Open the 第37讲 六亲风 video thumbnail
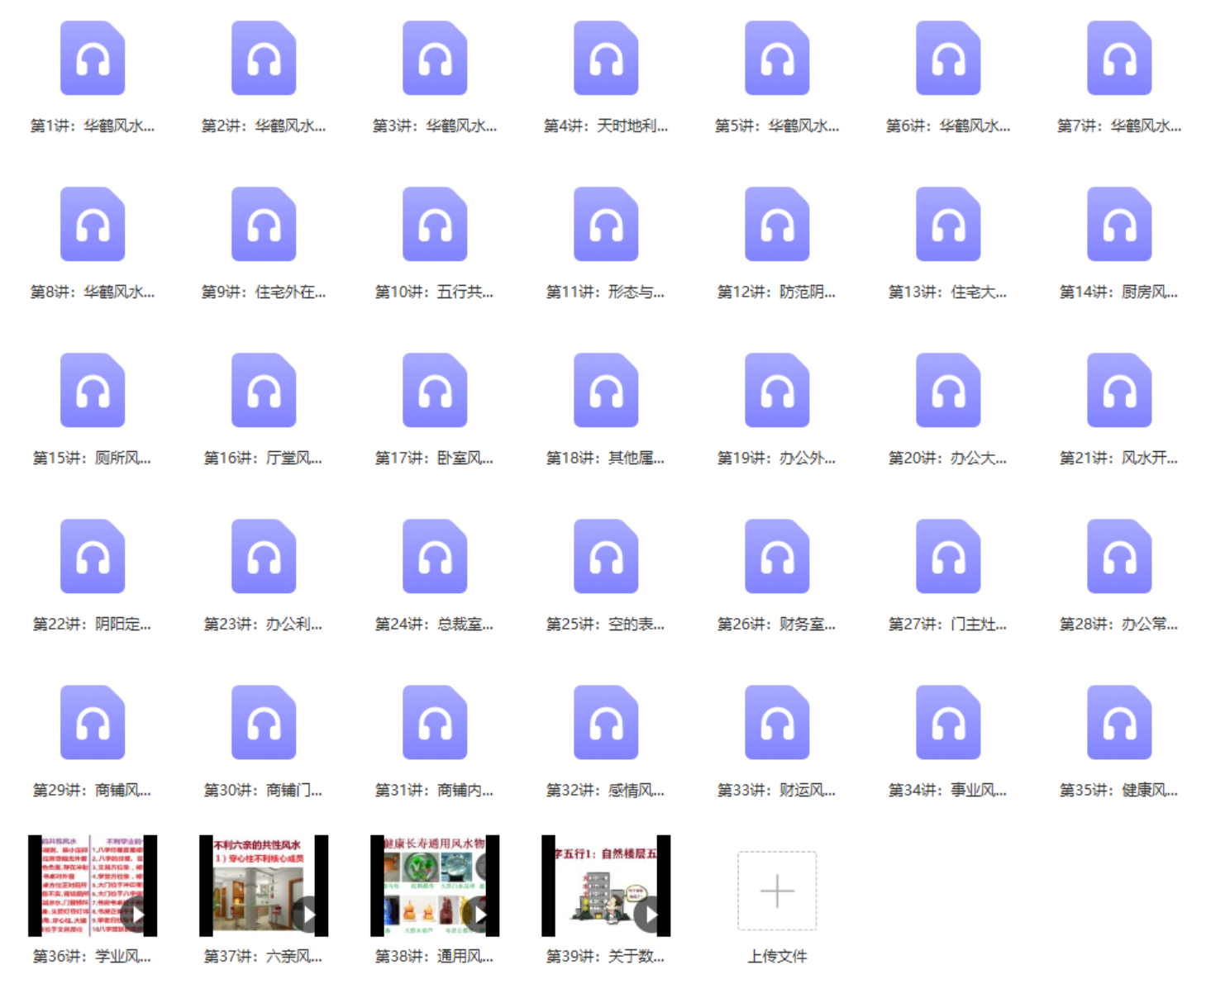Screen dimensions: 1206x998 pos(264,886)
